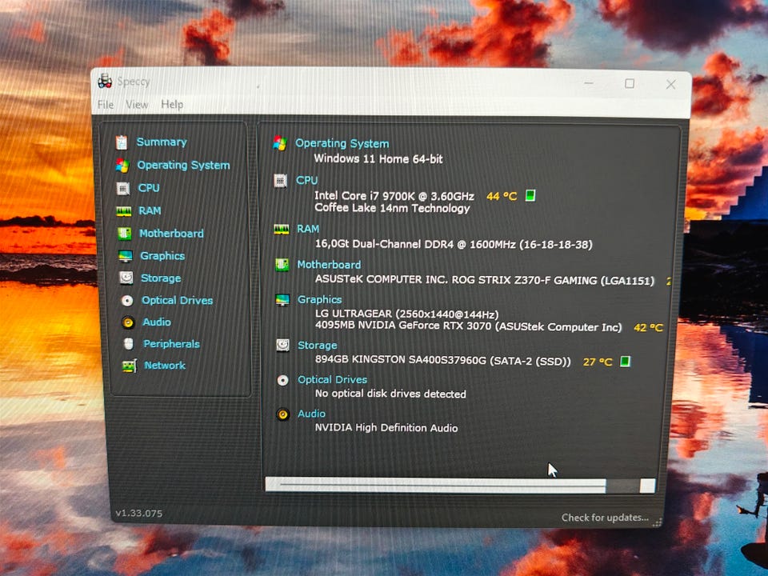
Task: Click the Motherboard icon in sidebar
Action: coord(125,234)
